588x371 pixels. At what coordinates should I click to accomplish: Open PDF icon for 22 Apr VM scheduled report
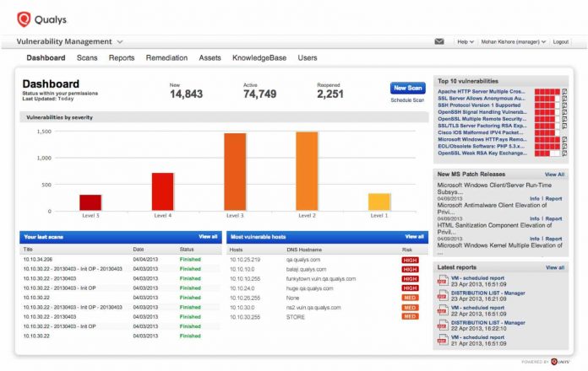point(443,310)
